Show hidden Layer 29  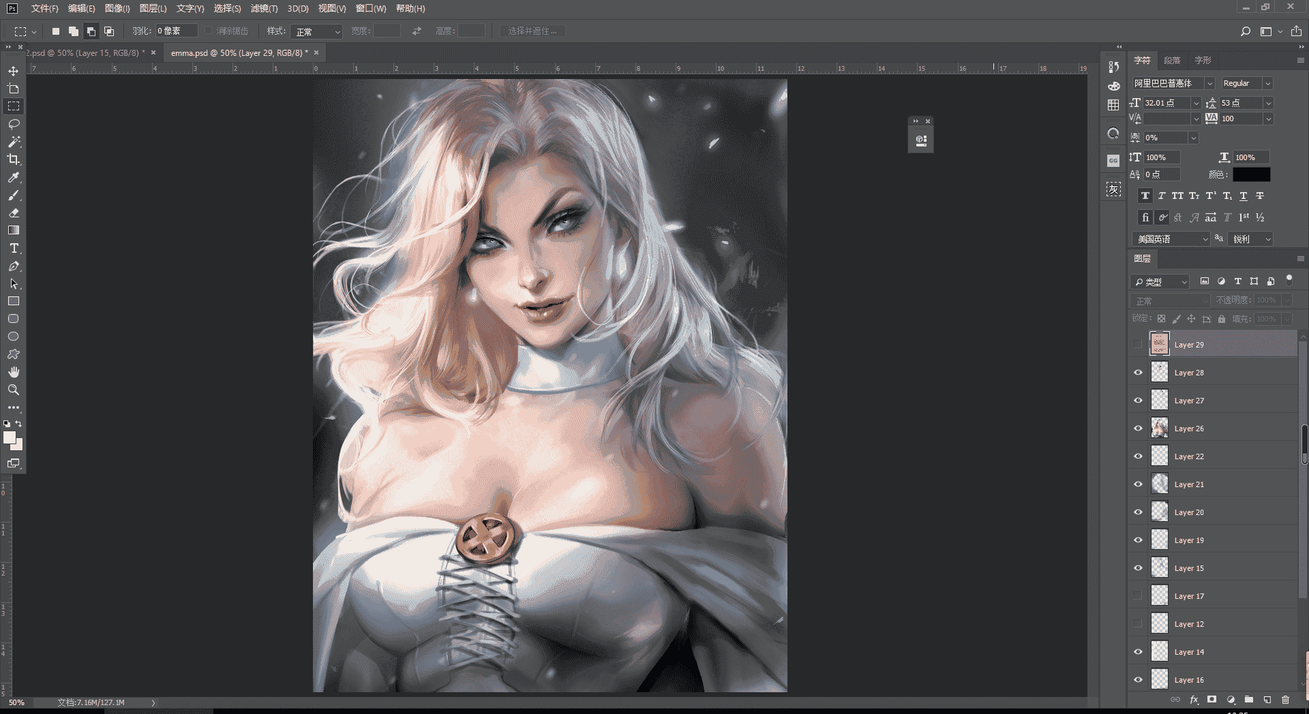point(1138,345)
